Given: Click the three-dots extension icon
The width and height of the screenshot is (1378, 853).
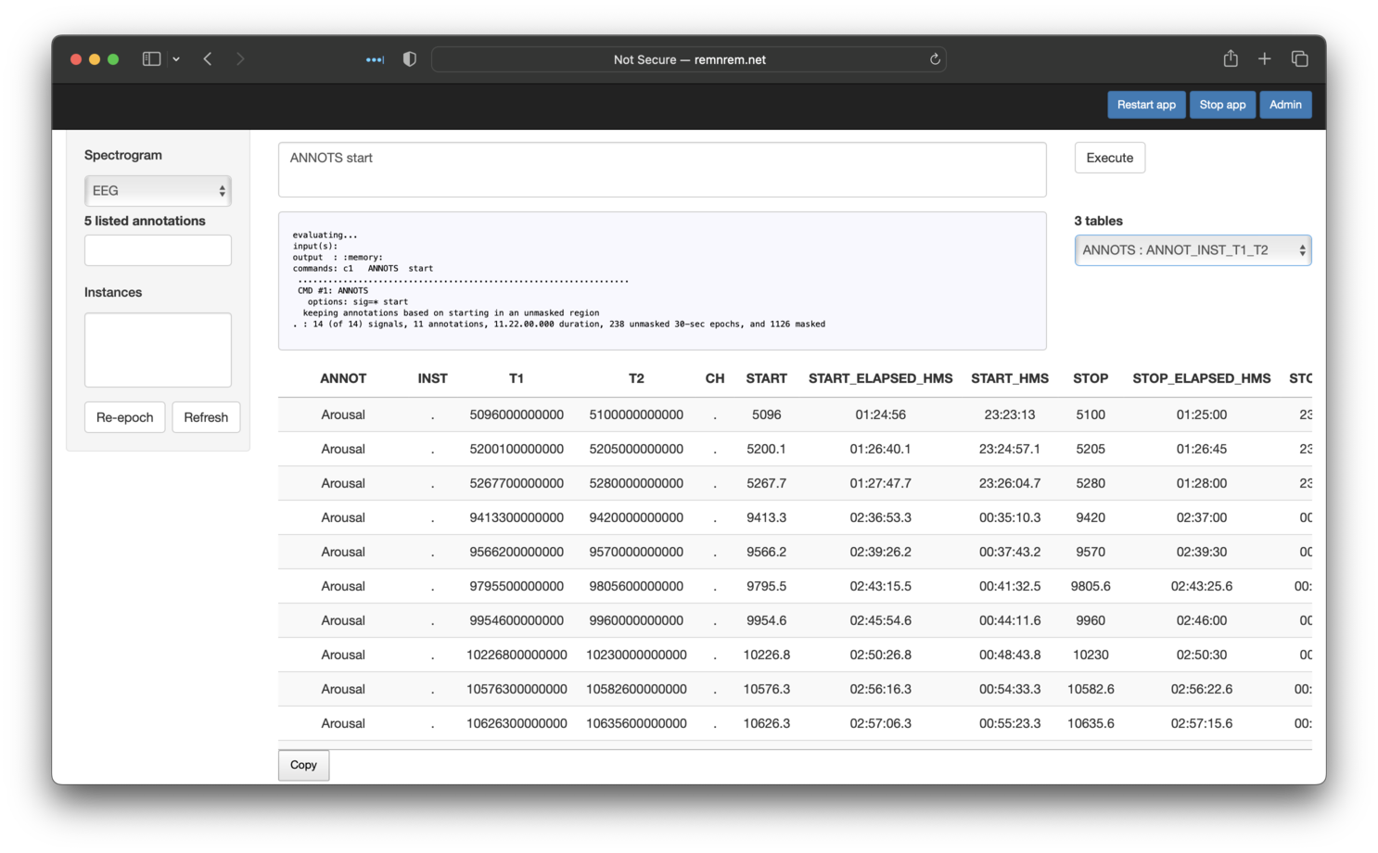Looking at the screenshot, I should tap(375, 59).
